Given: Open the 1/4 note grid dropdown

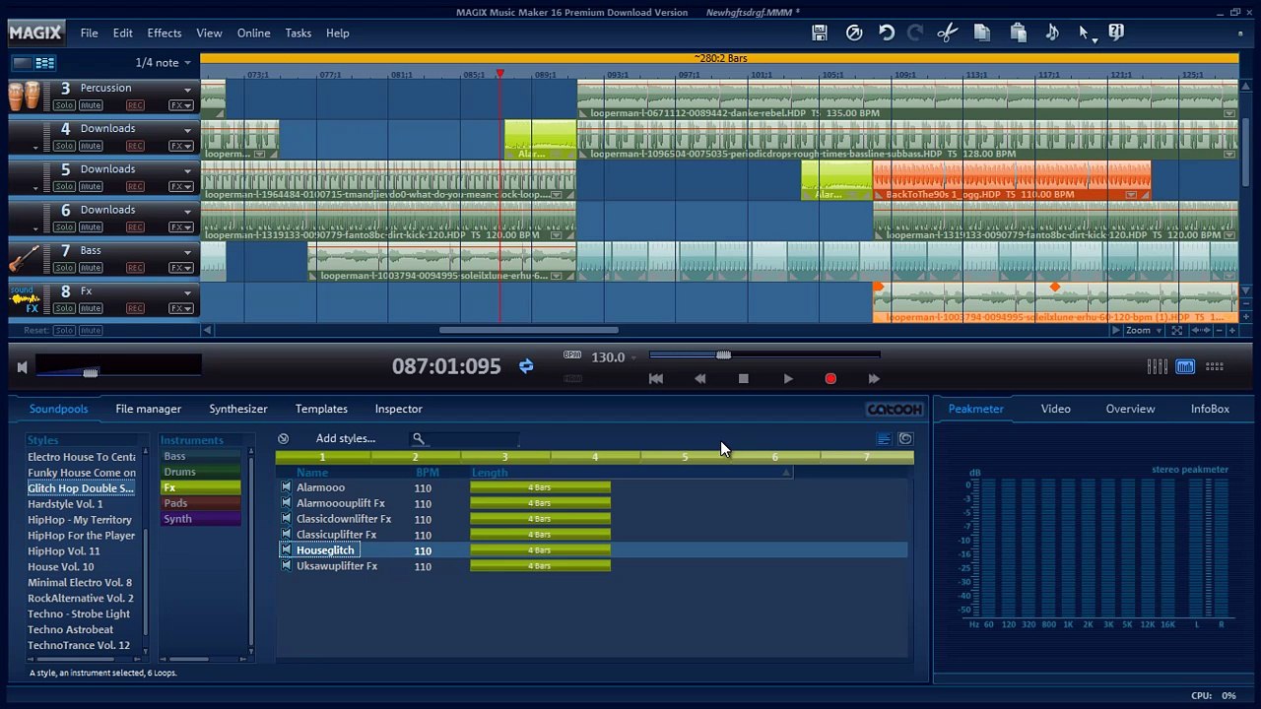Looking at the screenshot, I should pyautogui.click(x=164, y=63).
